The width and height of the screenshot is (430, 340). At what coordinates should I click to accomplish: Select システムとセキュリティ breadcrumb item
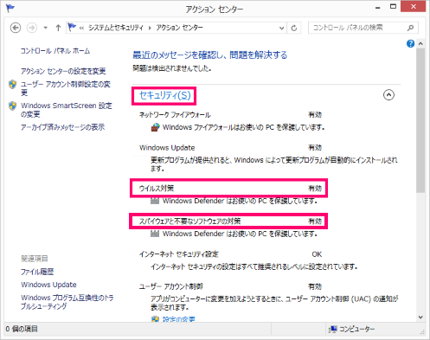point(116,28)
